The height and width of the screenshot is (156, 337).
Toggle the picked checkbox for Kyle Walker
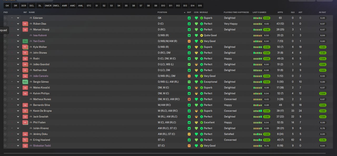point(5,47)
